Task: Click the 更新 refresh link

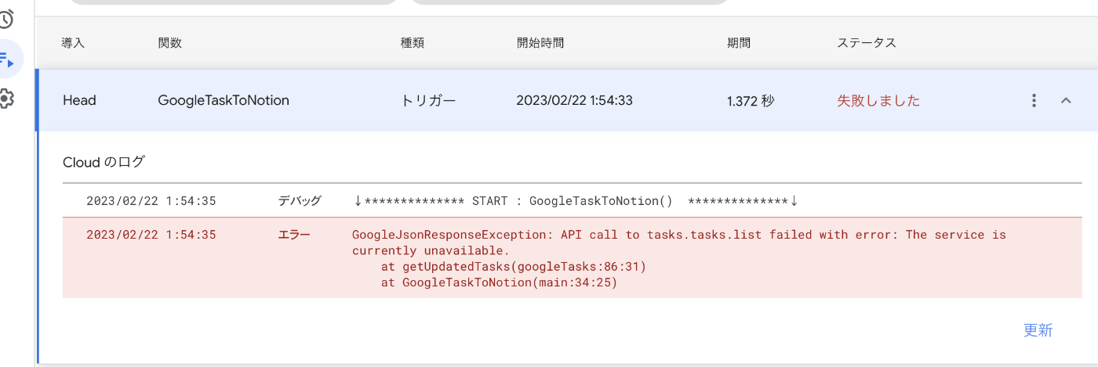Action: pos(1038,330)
